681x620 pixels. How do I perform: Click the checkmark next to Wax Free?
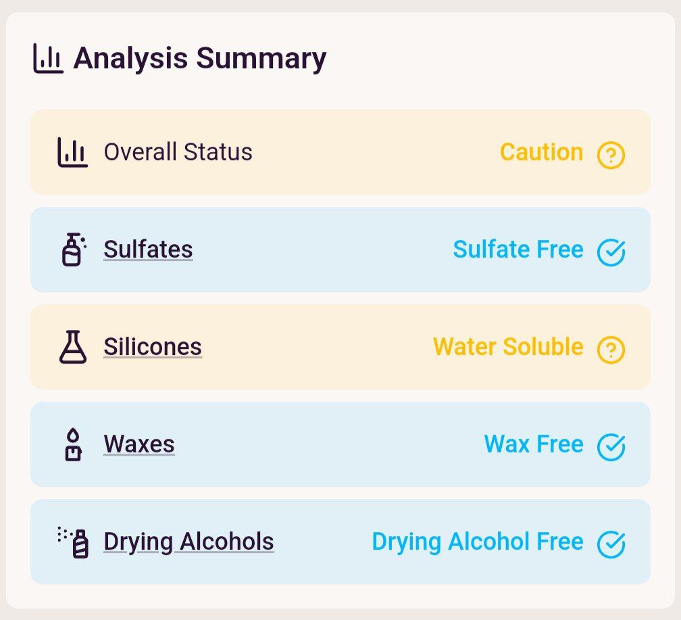(x=611, y=447)
